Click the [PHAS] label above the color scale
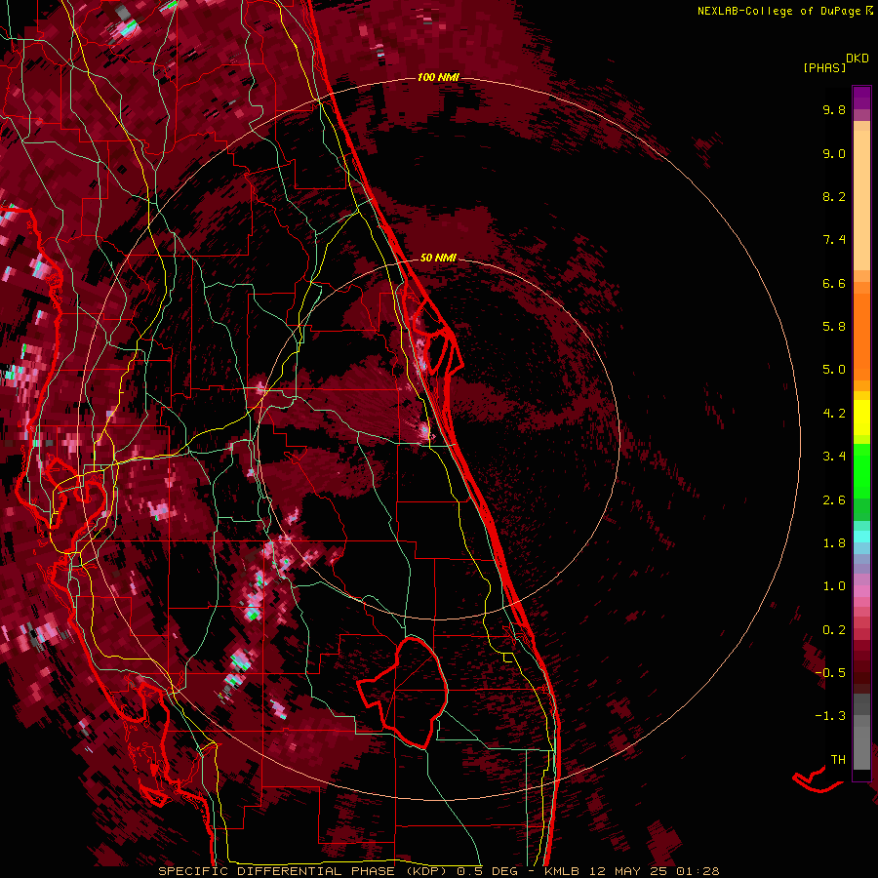 pyautogui.click(x=824, y=68)
